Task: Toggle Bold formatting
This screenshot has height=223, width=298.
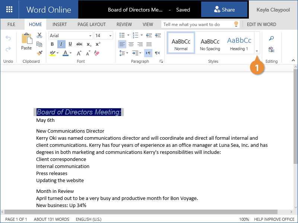Action: coord(52,44)
